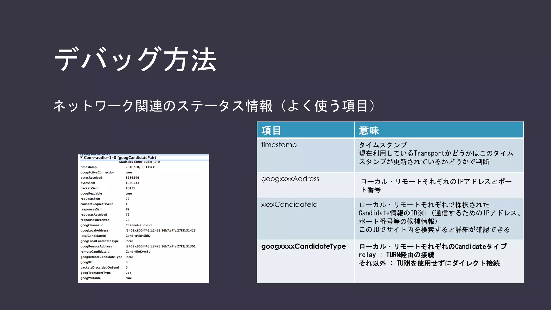Select the googLocalAddress IP ending 51413
The width and height of the screenshot is (551, 310).
point(160,231)
